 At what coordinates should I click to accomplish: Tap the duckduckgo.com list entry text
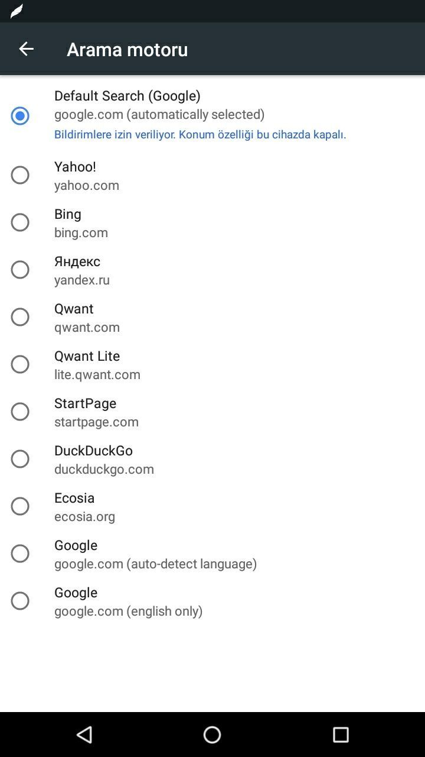coord(104,469)
